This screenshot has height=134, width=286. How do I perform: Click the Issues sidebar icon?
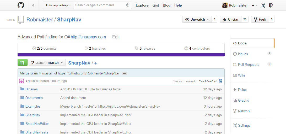(235, 54)
